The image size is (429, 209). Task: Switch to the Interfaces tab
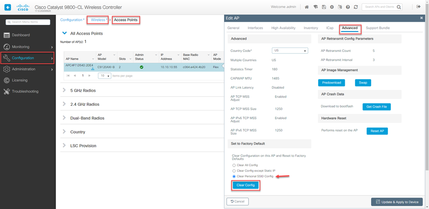click(255, 28)
